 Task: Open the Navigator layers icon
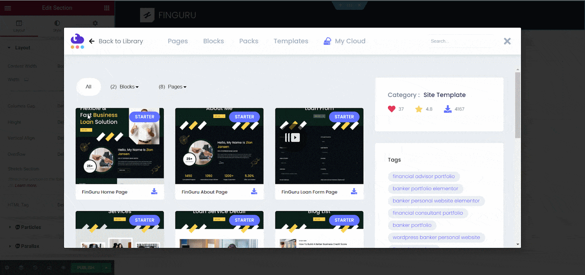point(21,268)
